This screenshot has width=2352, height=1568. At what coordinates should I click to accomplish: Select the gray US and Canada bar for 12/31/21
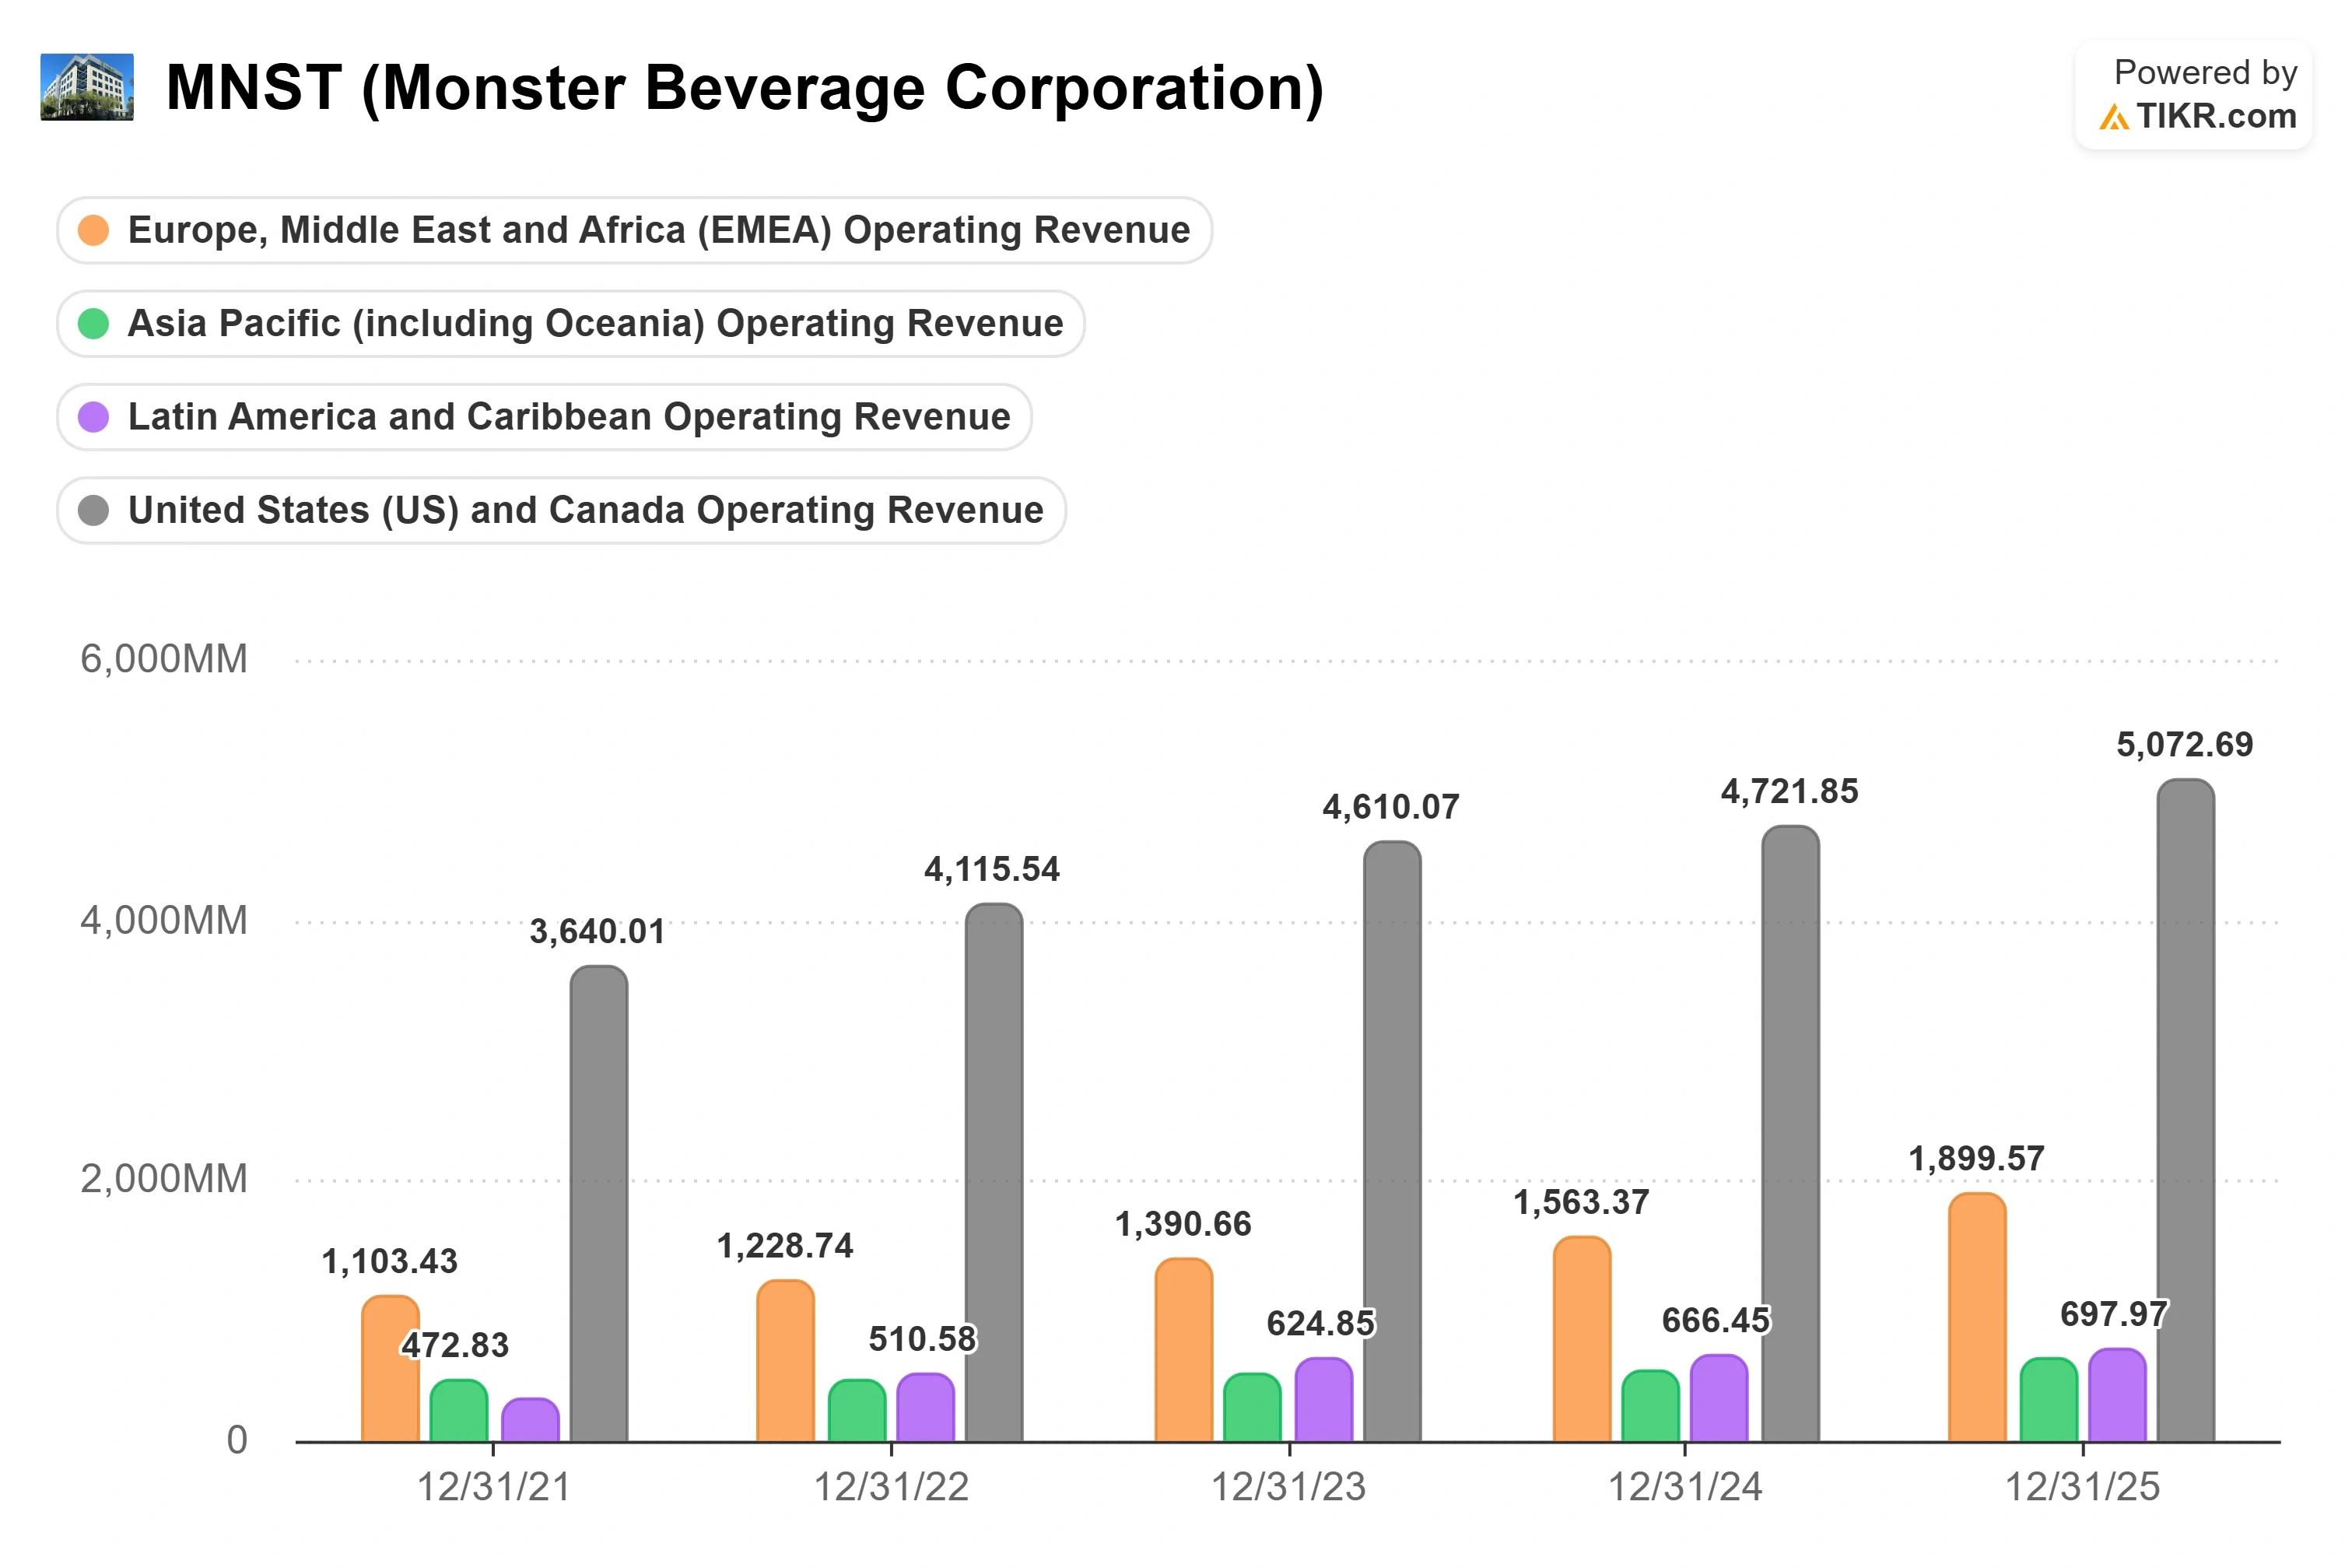click(x=599, y=1204)
